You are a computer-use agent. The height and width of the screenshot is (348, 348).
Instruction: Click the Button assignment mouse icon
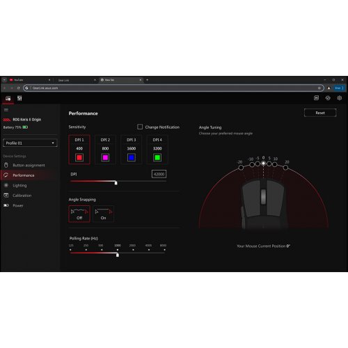pos(6,165)
